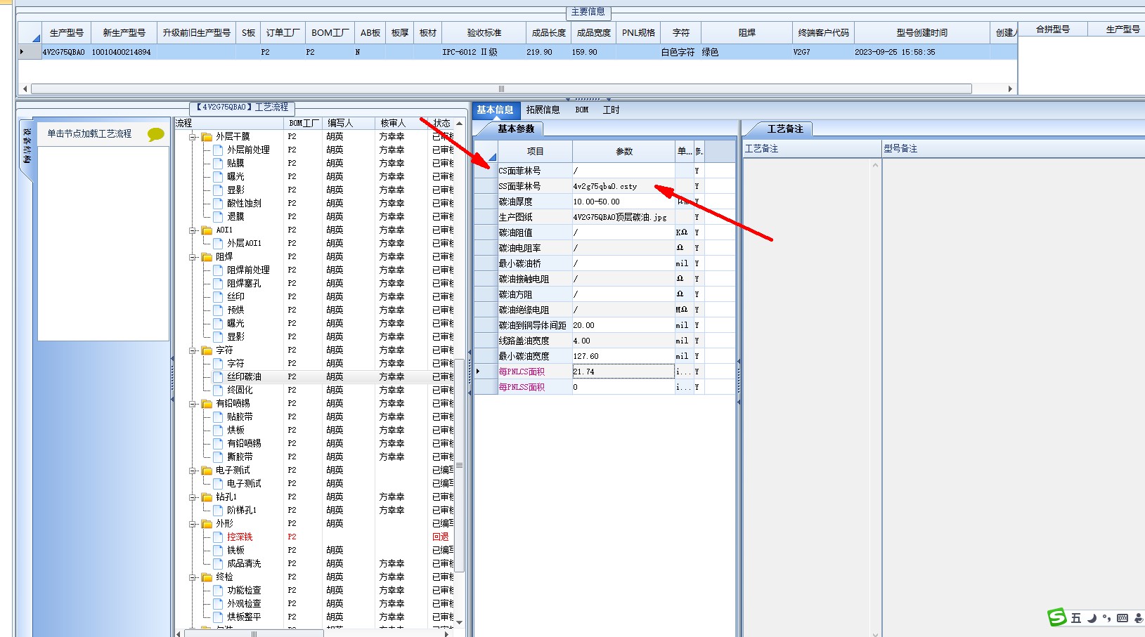The image size is (1145, 637).
Task: Click the 外层干膜 folder icon
Action: click(x=207, y=137)
